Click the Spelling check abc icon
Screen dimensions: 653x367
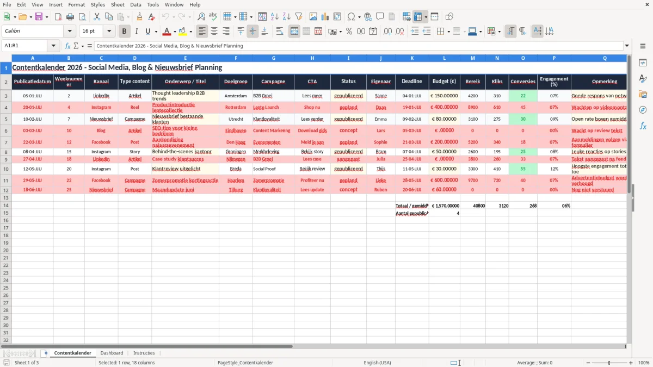213,17
